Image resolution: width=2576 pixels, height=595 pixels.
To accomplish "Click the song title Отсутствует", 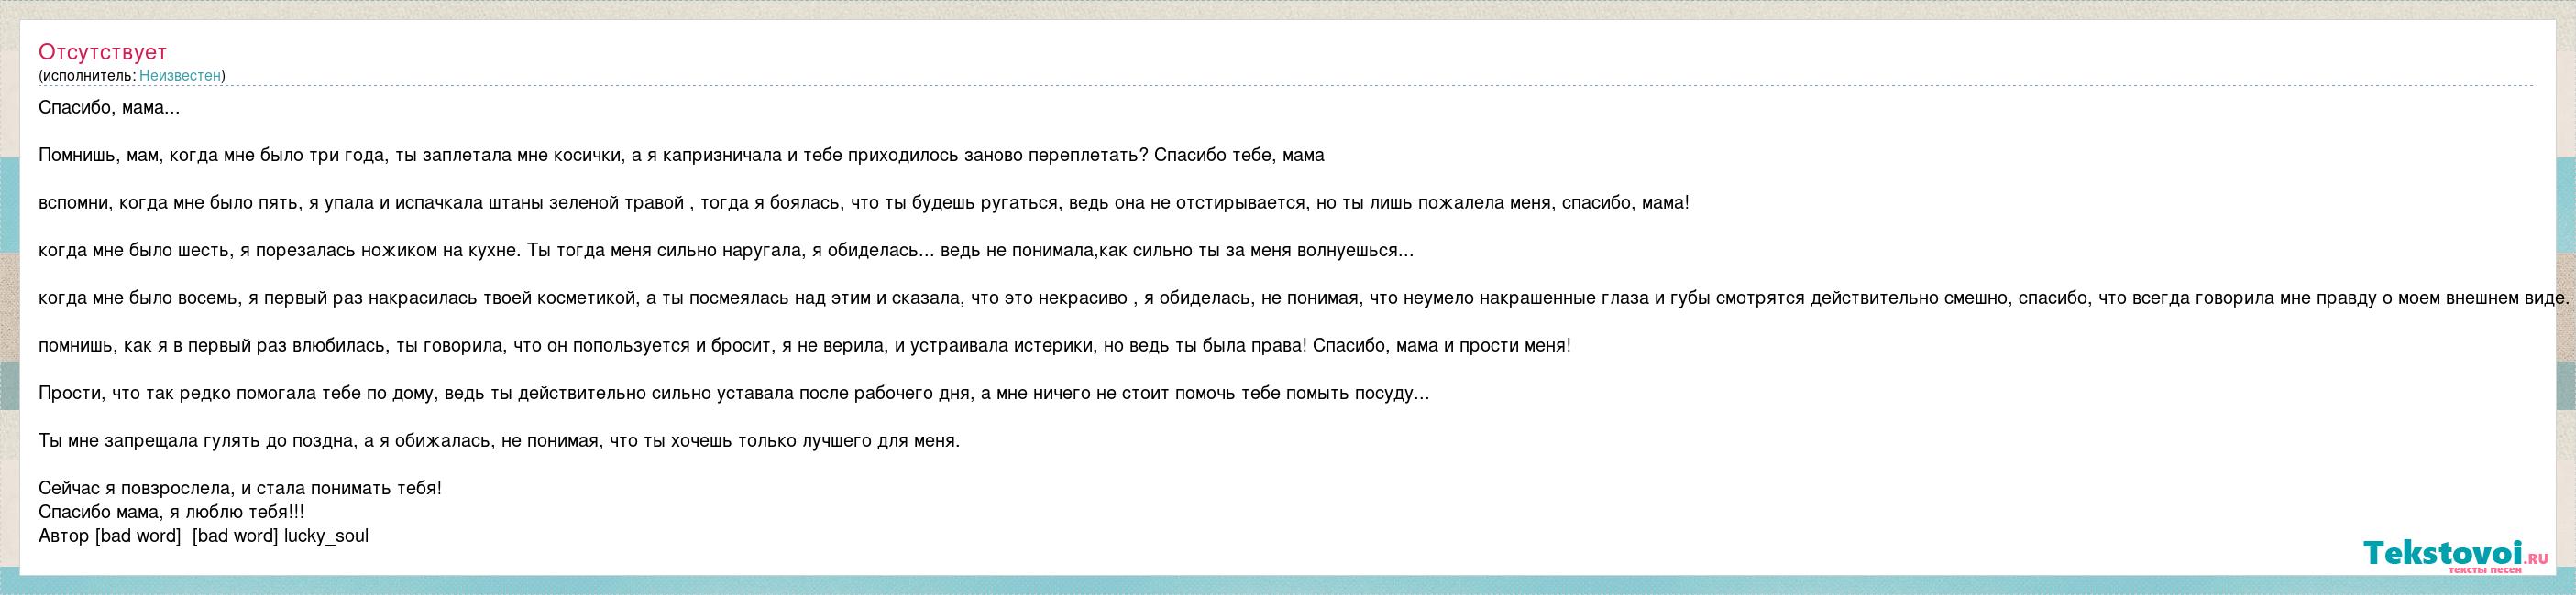I will pos(102,52).
